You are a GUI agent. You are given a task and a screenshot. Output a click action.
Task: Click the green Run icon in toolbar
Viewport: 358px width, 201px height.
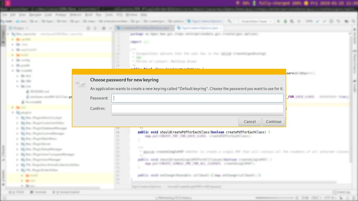pos(279,21)
